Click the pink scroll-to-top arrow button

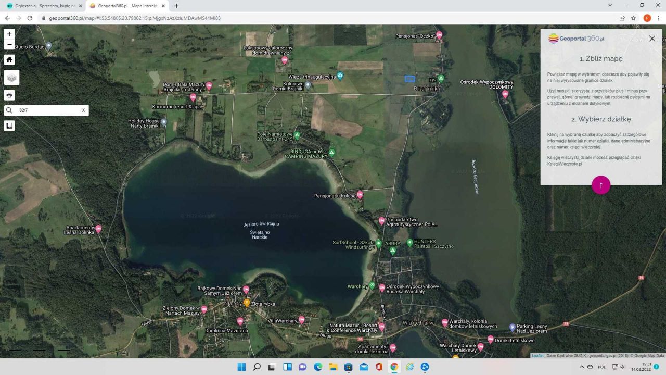click(601, 185)
